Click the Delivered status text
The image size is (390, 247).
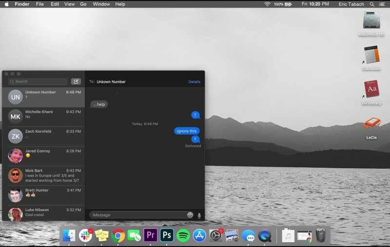pos(193,146)
